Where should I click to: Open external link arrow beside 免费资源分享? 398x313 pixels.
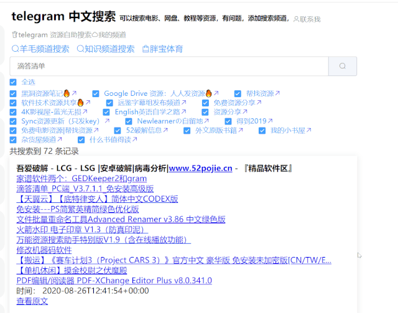[259, 103]
